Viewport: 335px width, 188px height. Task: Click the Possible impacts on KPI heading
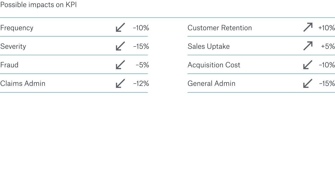coord(38,5)
